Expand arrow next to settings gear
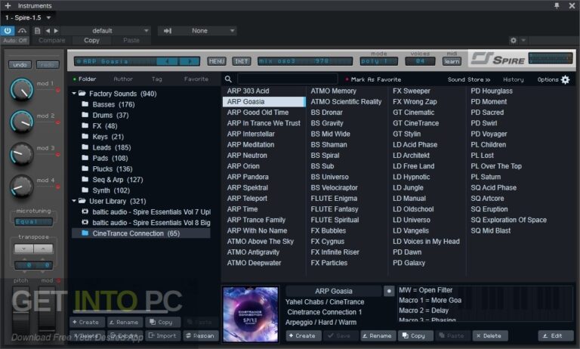Viewport: 580px width, 349px height. pyautogui.click(x=523, y=40)
